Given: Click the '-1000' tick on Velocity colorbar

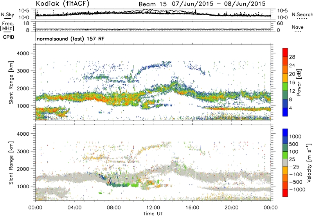Looking at the screenshot, I should click(297, 189).
